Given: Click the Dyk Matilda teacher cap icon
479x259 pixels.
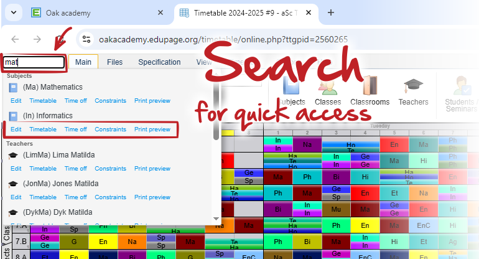Looking at the screenshot, I should coord(13,212).
